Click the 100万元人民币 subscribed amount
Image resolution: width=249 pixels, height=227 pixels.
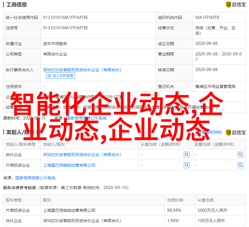pos(211,221)
